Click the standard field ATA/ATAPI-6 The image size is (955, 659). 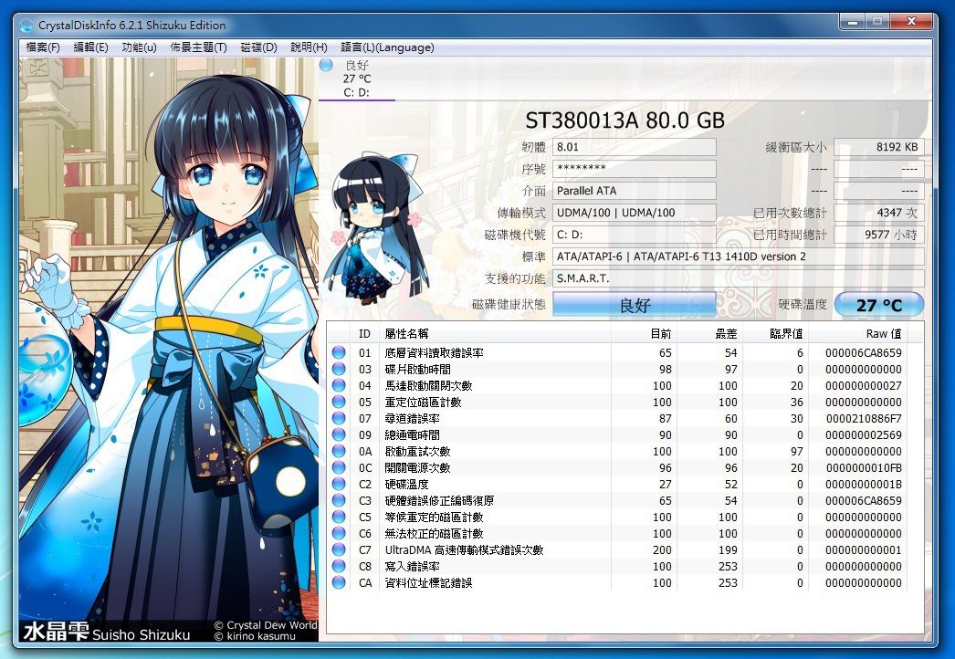pos(739,256)
